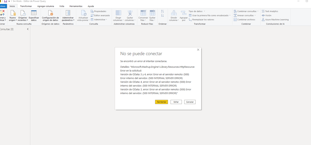Click Quitar filas icon
The width and height of the screenshot is (311, 145).
click(152, 13)
